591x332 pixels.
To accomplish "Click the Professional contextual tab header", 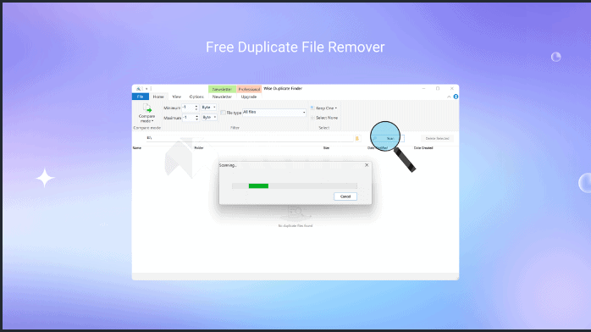I will click(x=249, y=89).
